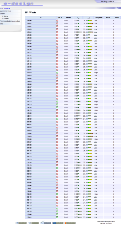Expand the Temperaturkompensation sidebar section

(x=10, y=21)
